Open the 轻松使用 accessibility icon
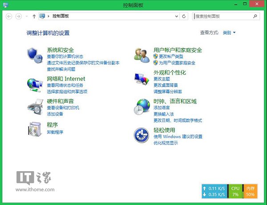The width and height of the screenshot is (267, 205). 142,134
